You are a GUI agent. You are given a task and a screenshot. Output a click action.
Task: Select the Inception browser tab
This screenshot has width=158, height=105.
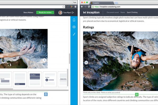(x=102, y=3)
